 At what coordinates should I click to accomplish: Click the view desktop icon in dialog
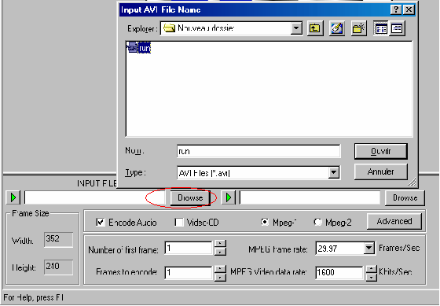point(337,28)
